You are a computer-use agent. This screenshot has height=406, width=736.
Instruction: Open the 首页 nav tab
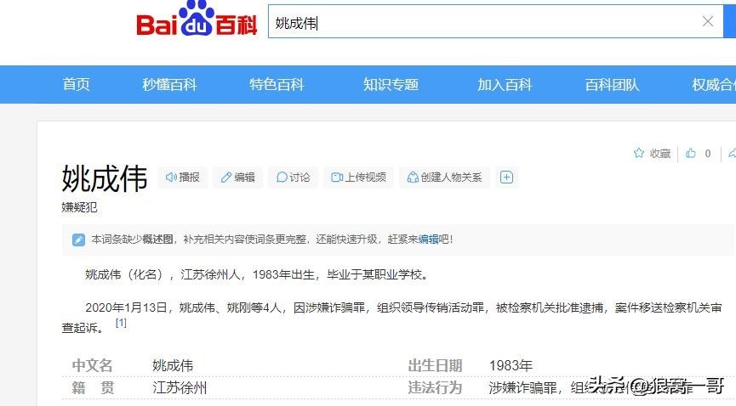(x=76, y=85)
